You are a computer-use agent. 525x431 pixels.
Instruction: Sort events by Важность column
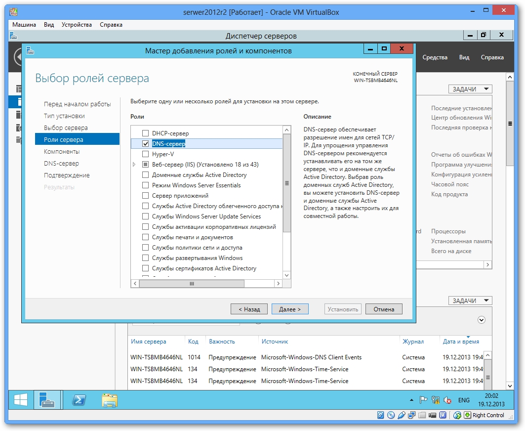click(222, 341)
